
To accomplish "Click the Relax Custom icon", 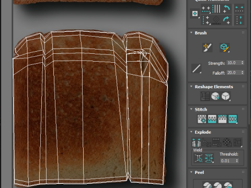I will point(226,96).
